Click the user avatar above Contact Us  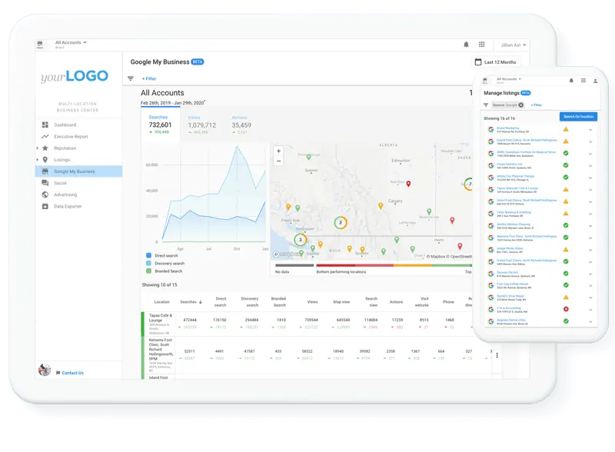coord(45,370)
